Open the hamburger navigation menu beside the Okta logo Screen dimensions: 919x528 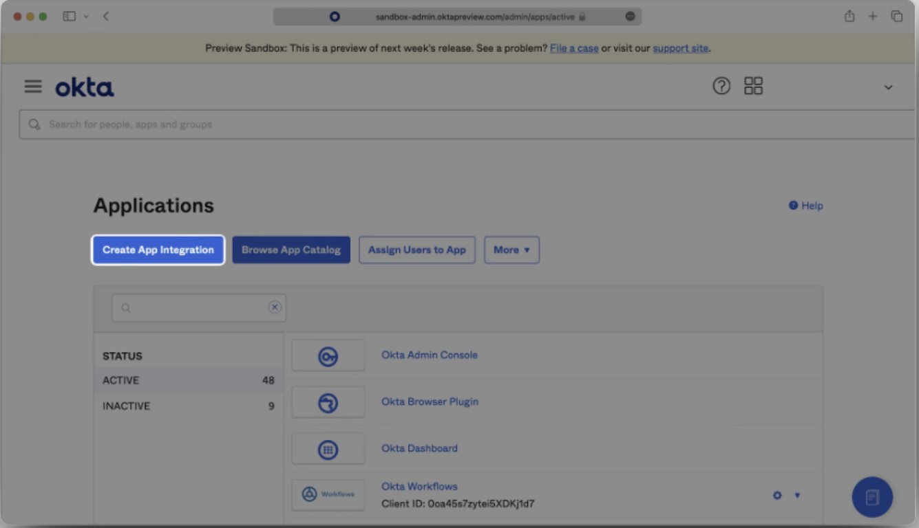click(x=33, y=87)
